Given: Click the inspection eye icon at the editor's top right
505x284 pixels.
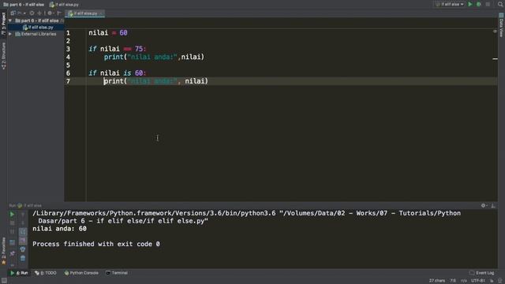Looking at the screenshot, I should (495, 32).
